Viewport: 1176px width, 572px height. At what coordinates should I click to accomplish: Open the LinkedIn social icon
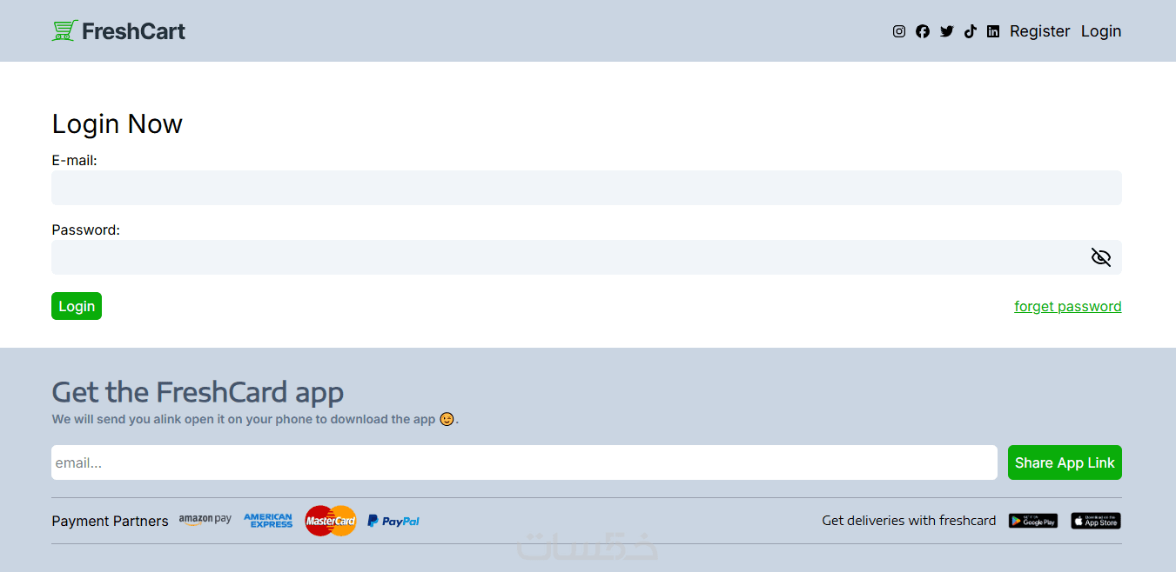pos(993,31)
